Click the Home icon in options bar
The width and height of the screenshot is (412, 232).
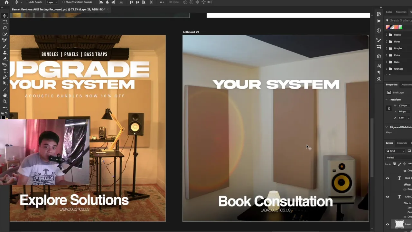click(6, 2)
